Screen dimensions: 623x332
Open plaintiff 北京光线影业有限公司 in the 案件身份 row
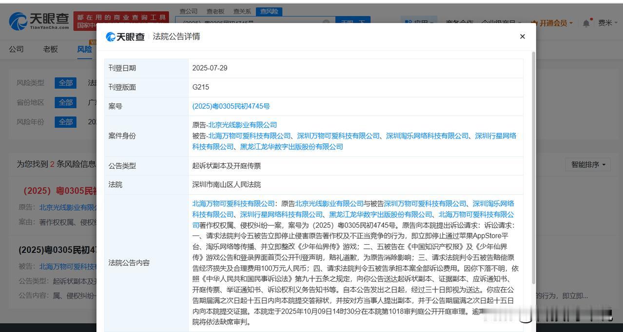pyautogui.click(x=243, y=125)
